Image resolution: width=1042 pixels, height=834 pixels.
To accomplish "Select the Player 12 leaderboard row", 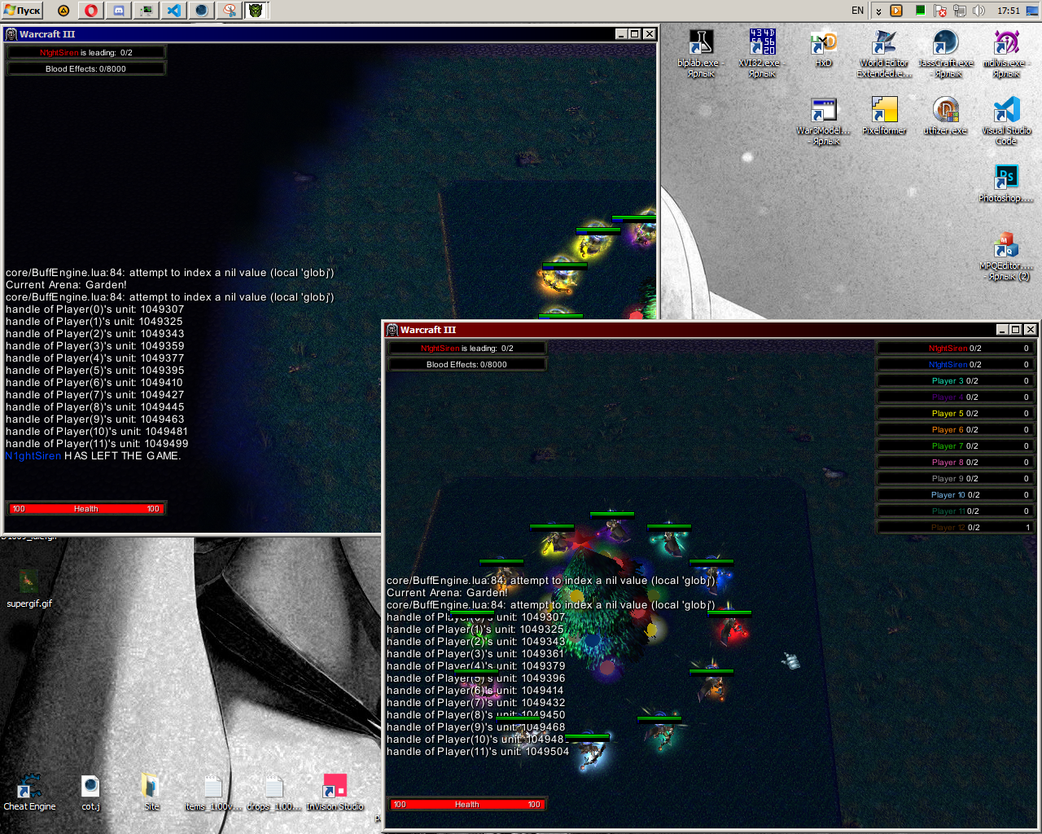I will [x=956, y=528].
